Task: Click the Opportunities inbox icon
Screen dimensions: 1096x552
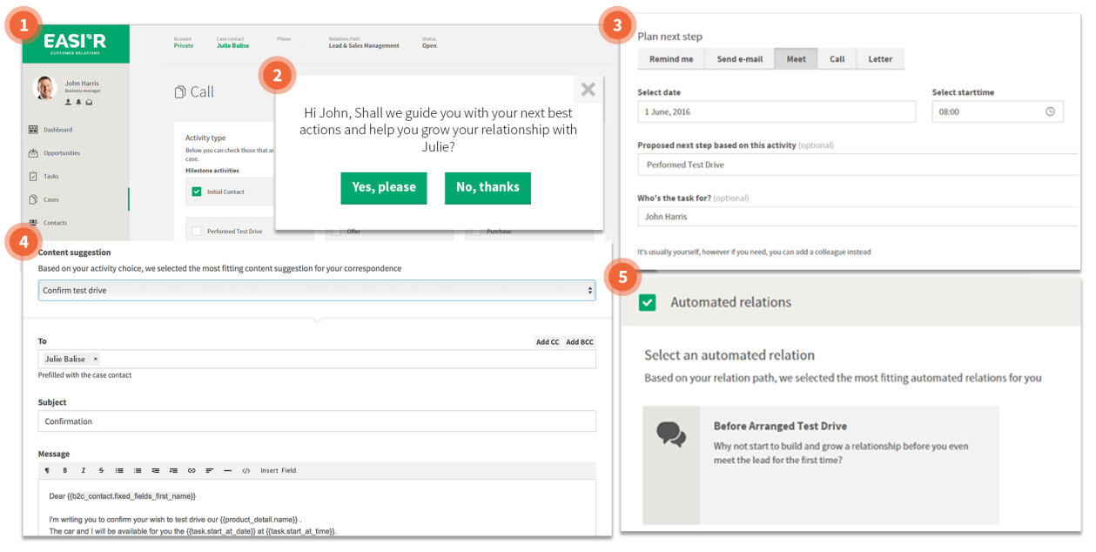Action: click(x=33, y=153)
